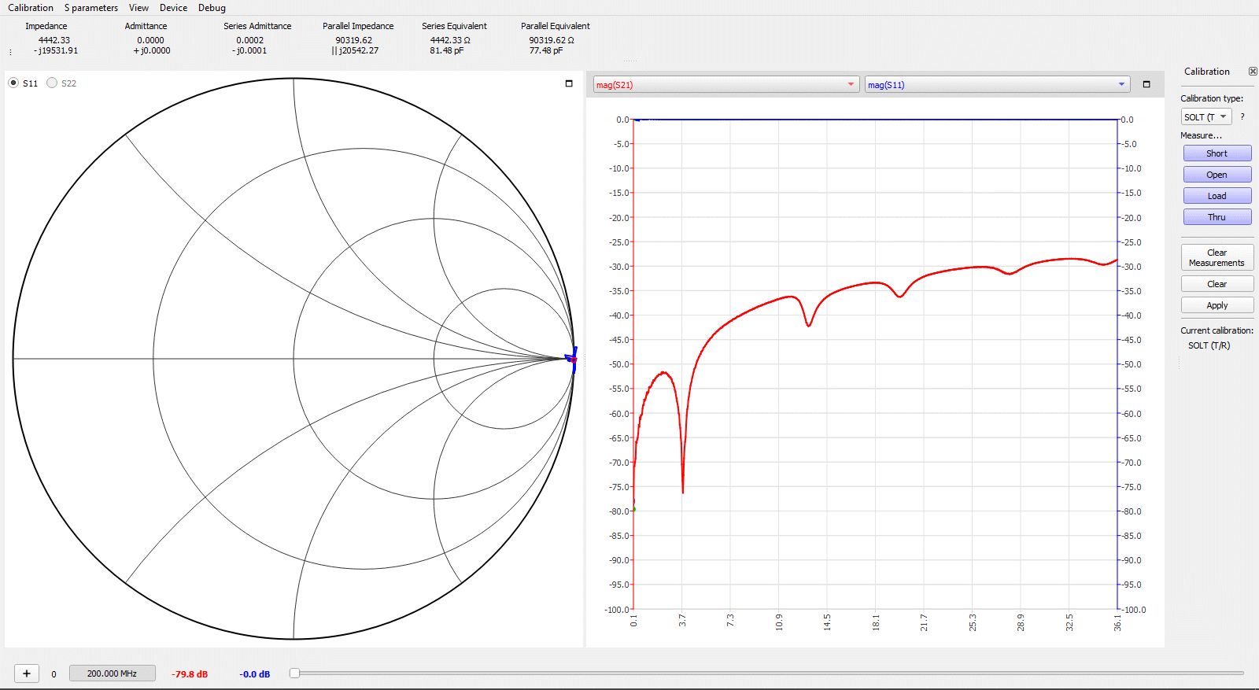The height and width of the screenshot is (690, 1259).
Task: Measure the Open calibration standard
Action: [x=1217, y=175]
